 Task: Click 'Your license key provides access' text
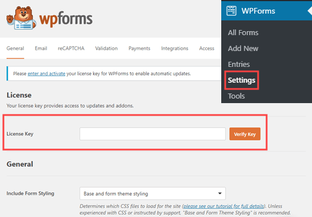pos(70,106)
